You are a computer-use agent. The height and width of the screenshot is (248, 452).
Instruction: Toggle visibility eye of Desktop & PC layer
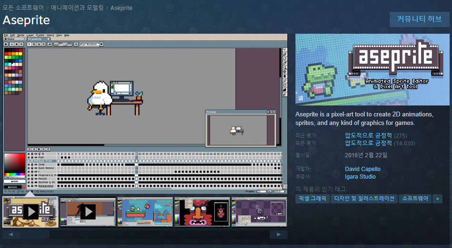click(x=29, y=182)
